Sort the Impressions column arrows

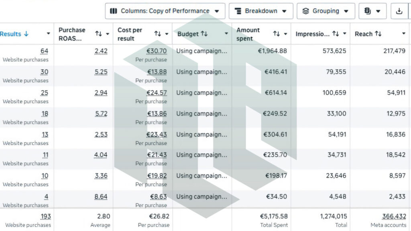point(336,34)
